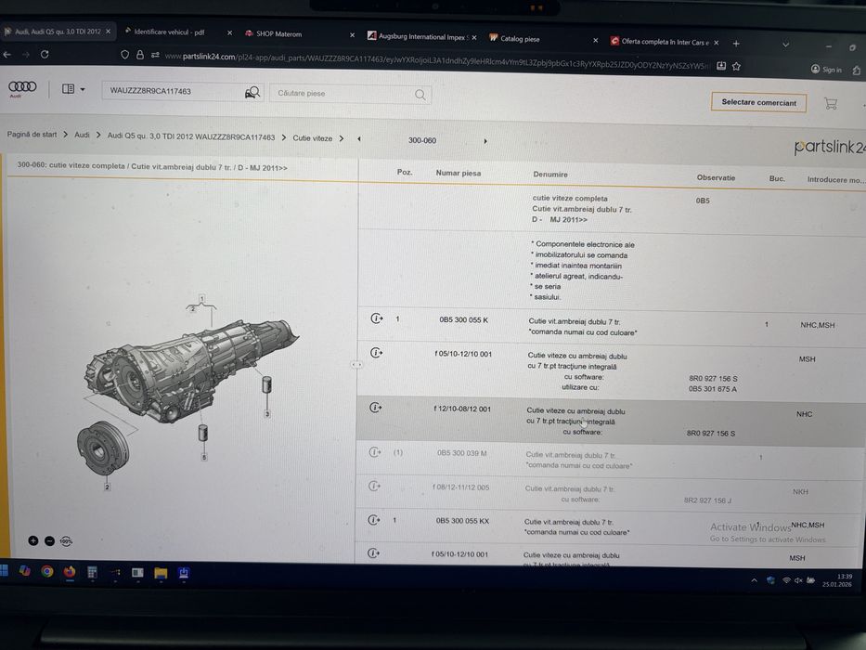Image resolution: width=866 pixels, height=650 pixels.
Task: Open the catalog layout view dropdown
Action: (x=73, y=88)
